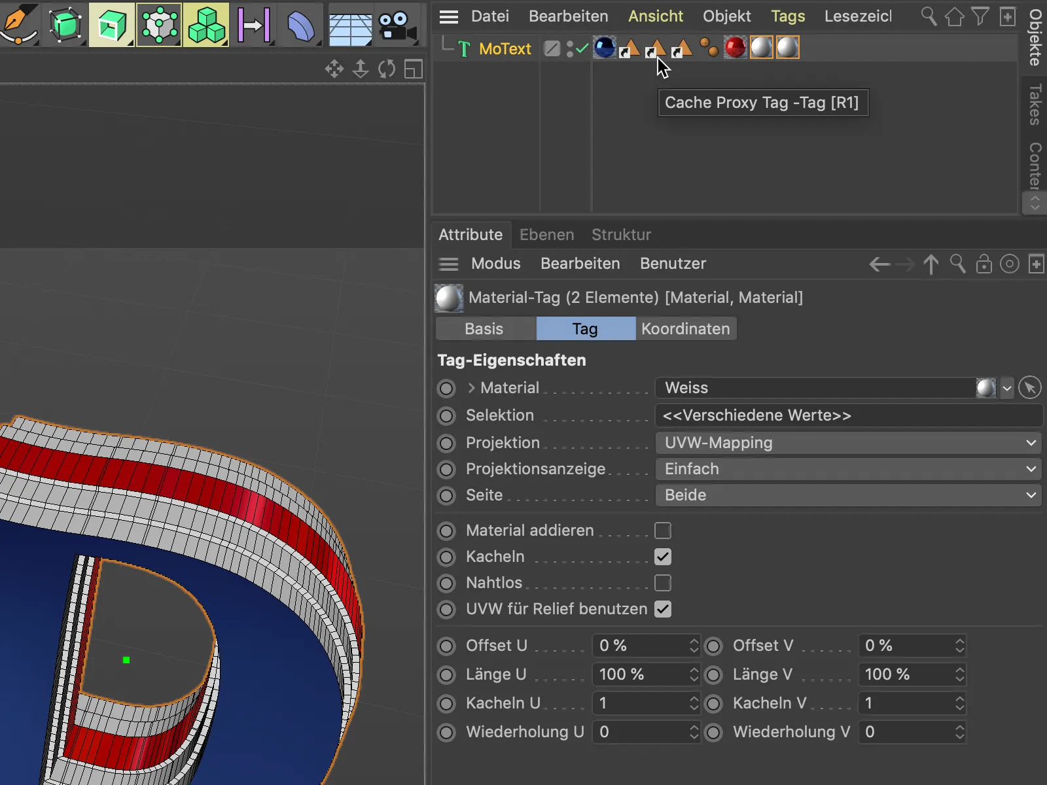Select the MoText object
Screen dimensions: 1047x785
coord(505,49)
